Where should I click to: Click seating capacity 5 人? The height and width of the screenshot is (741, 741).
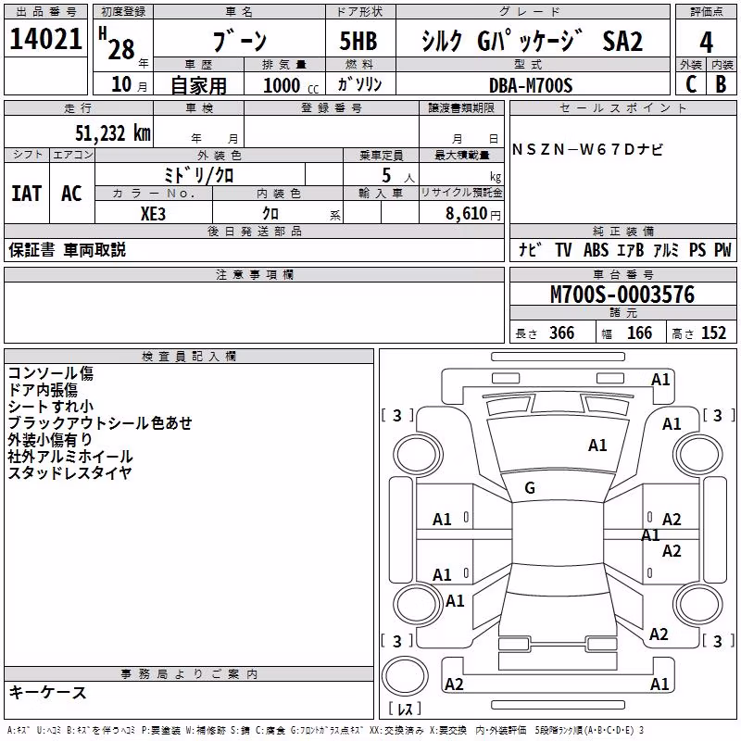[x=398, y=176]
